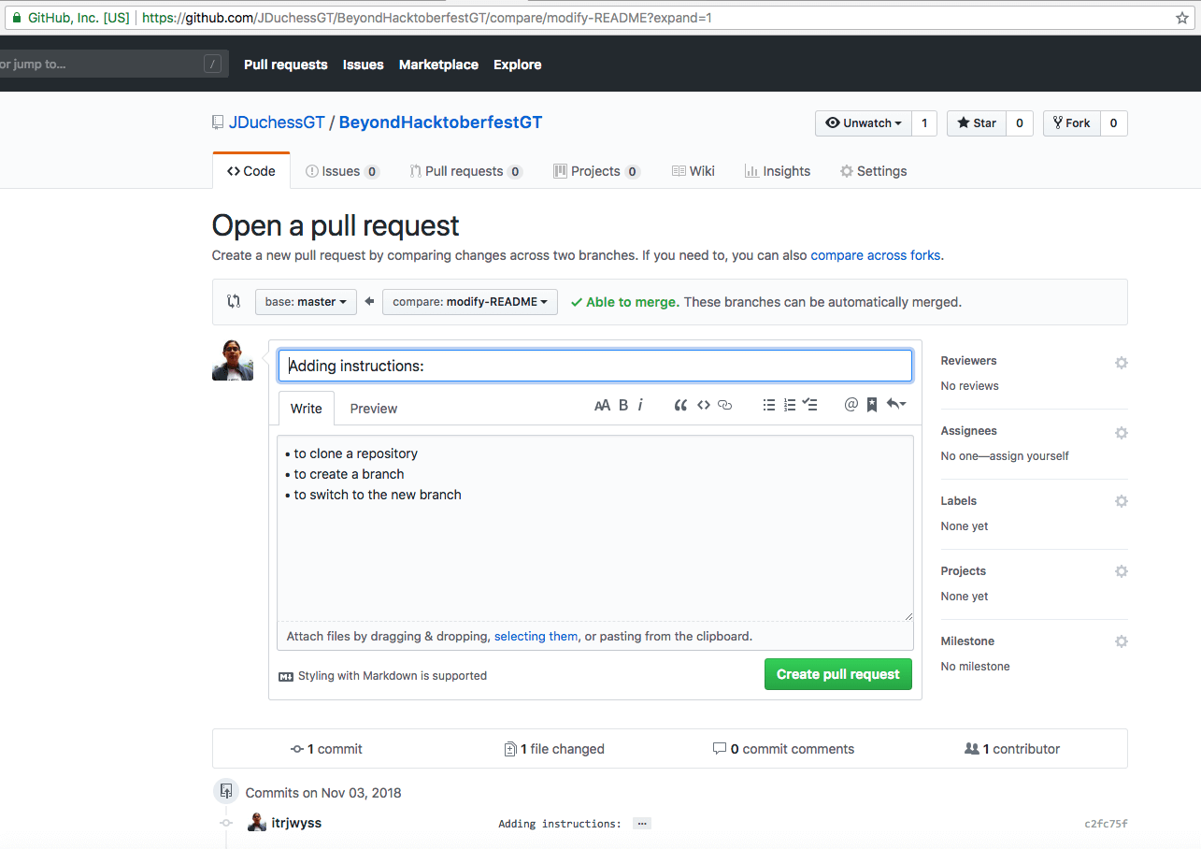Click into the description text area
The height and width of the screenshot is (849, 1201).
(x=595, y=528)
